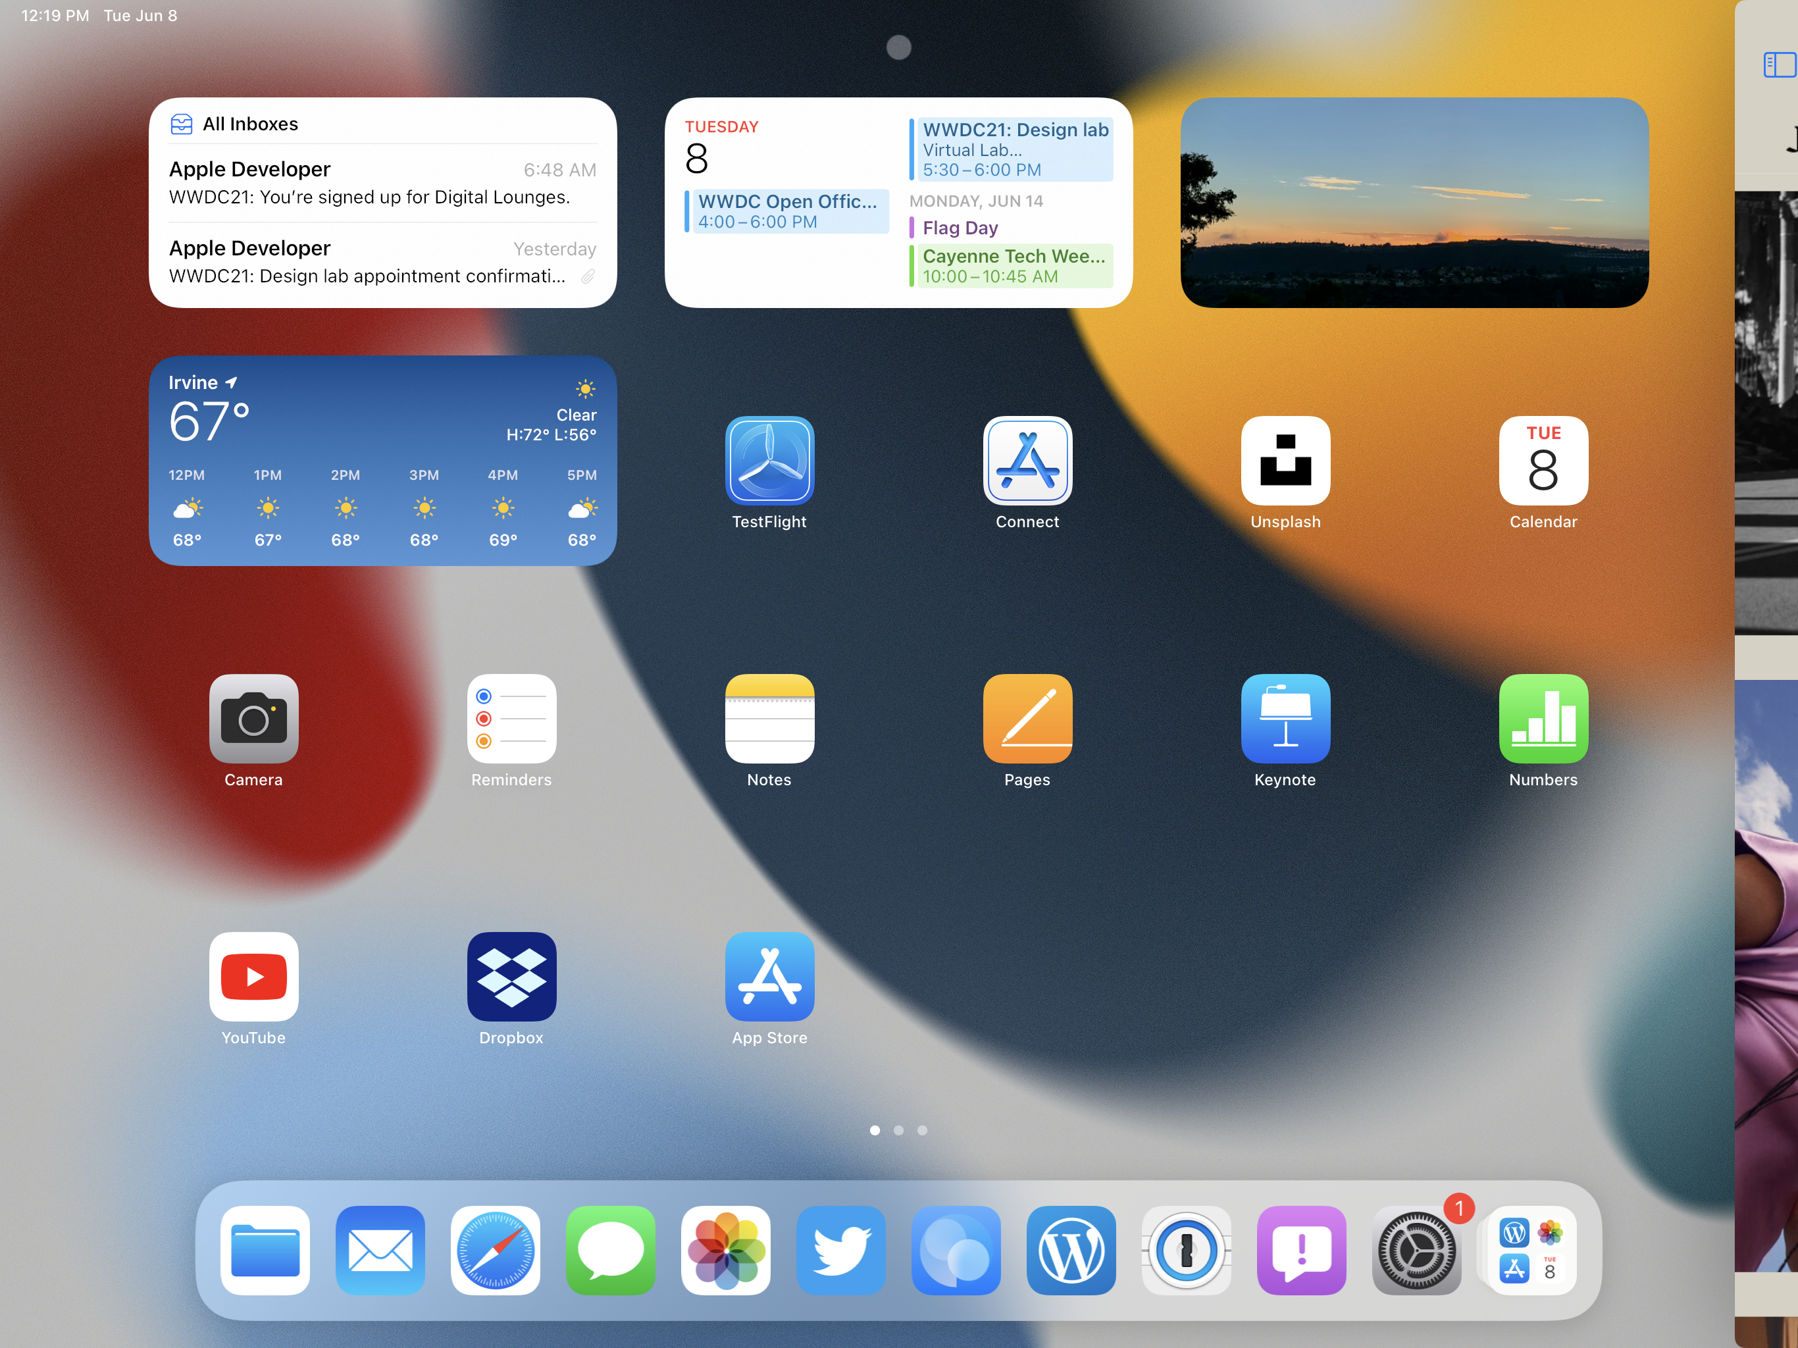The width and height of the screenshot is (1798, 1348).
Task: Go to the second home screen page dot
Action: pos(898,1130)
